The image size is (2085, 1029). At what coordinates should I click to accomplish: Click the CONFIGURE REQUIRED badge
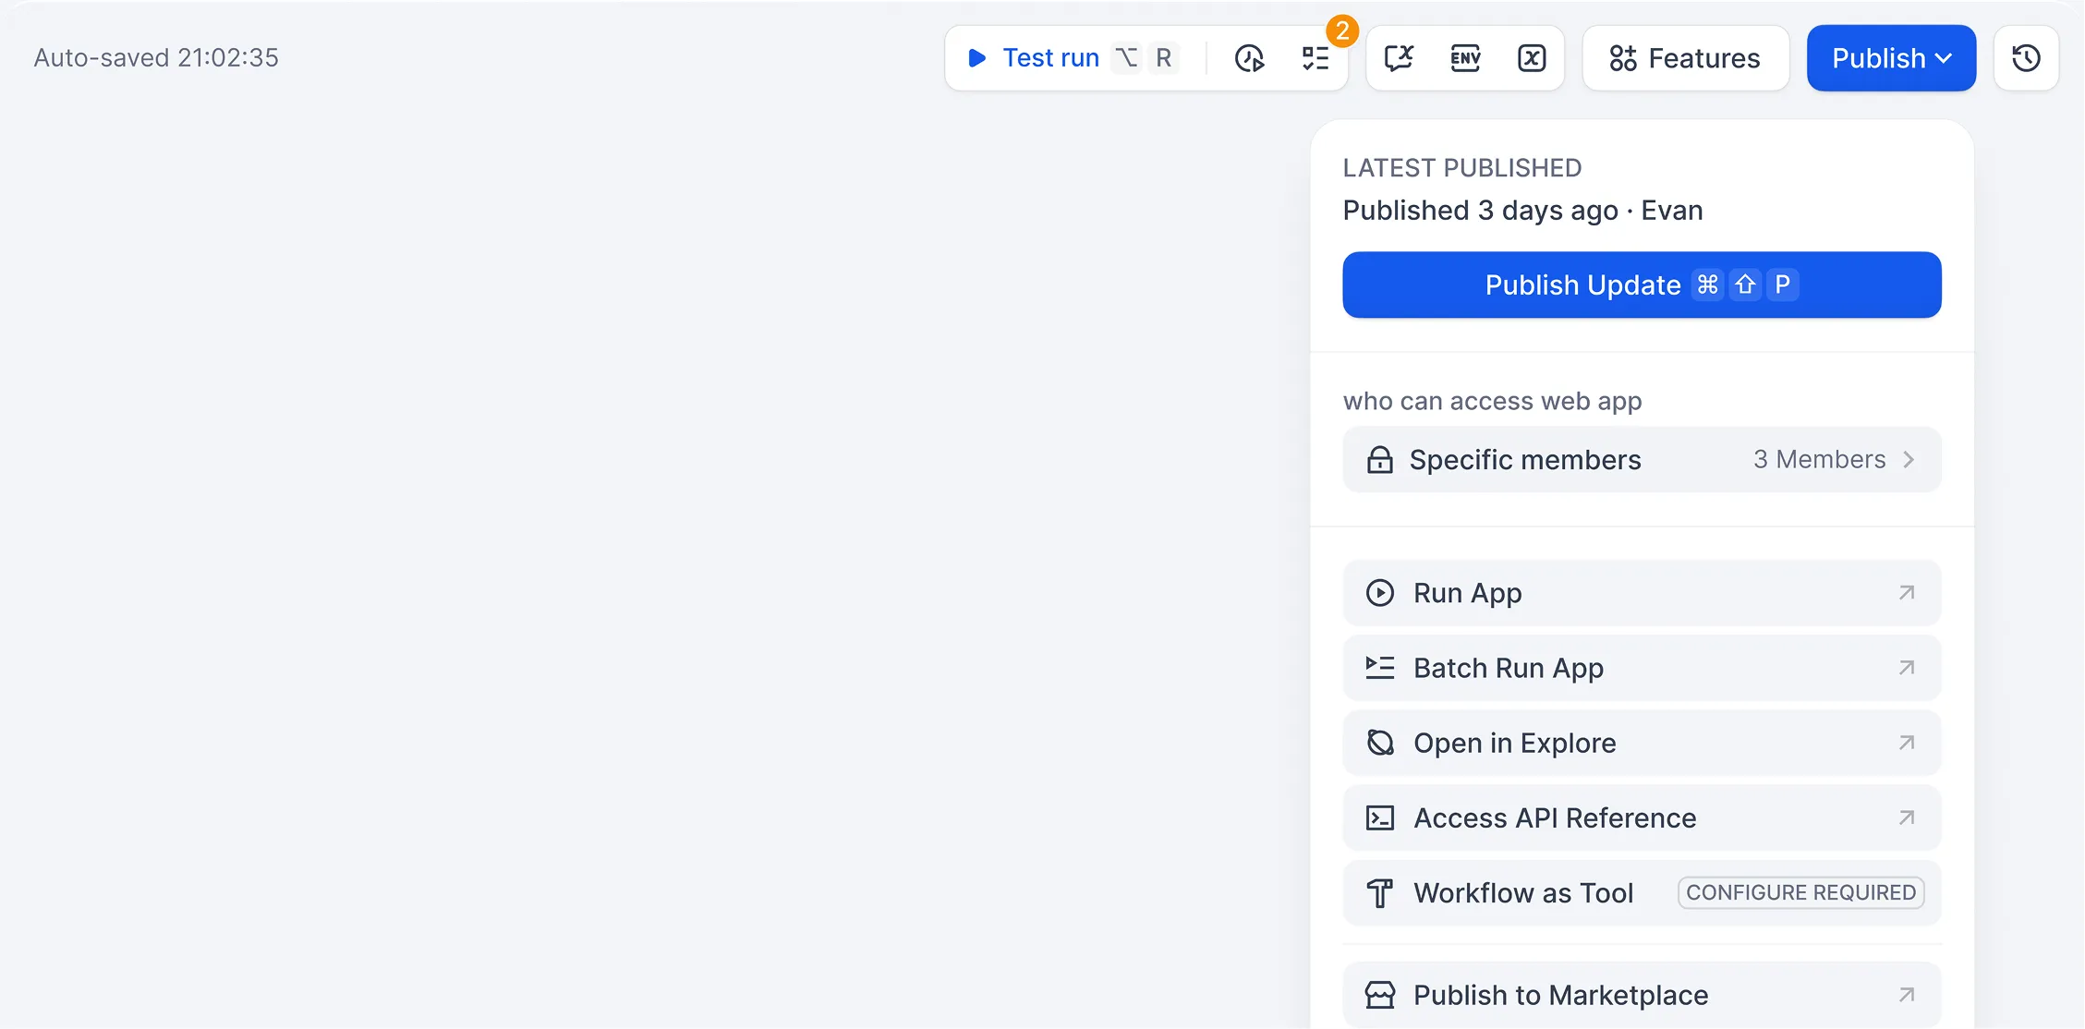pos(1800,893)
